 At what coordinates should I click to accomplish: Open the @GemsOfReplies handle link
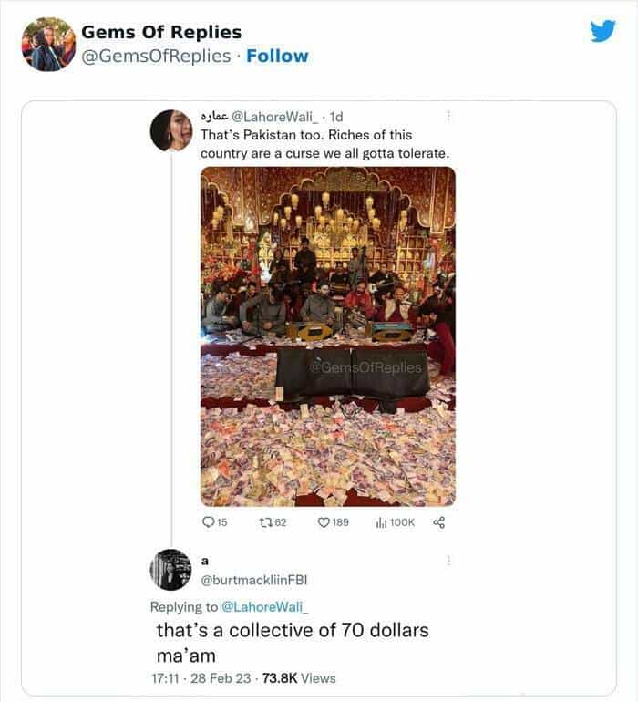(156, 56)
